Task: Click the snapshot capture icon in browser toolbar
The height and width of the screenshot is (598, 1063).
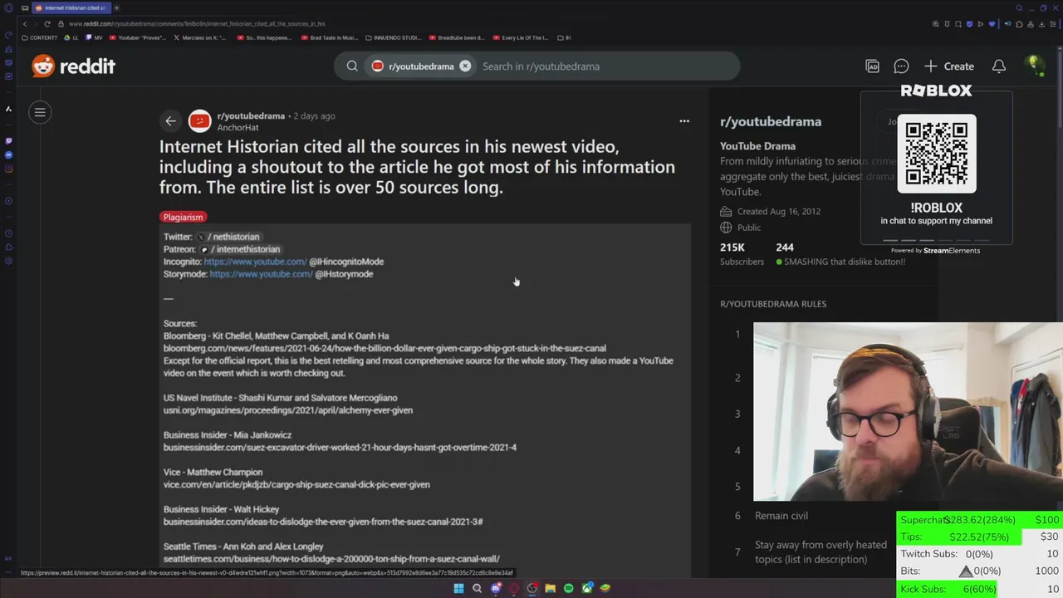Action: 958,24
